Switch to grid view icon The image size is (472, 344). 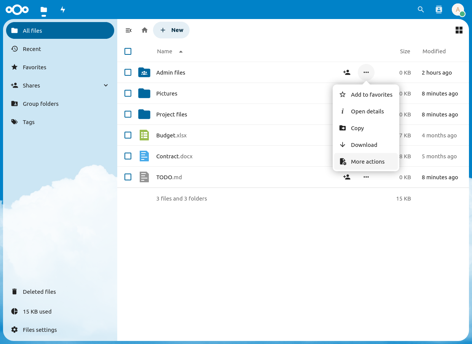pos(459,30)
